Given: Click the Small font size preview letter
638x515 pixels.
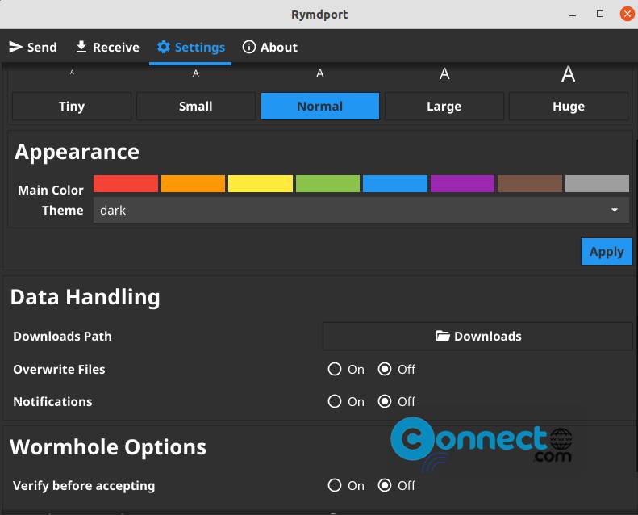Looking at the screenshot, I should (196, 73).
